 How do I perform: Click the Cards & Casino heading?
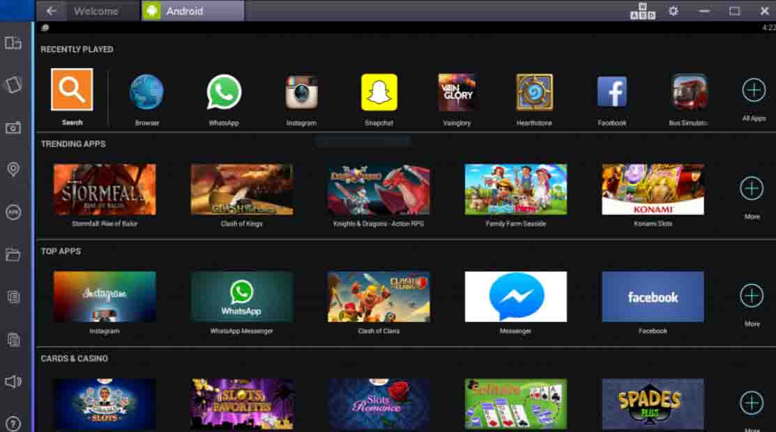pos(74,358)
